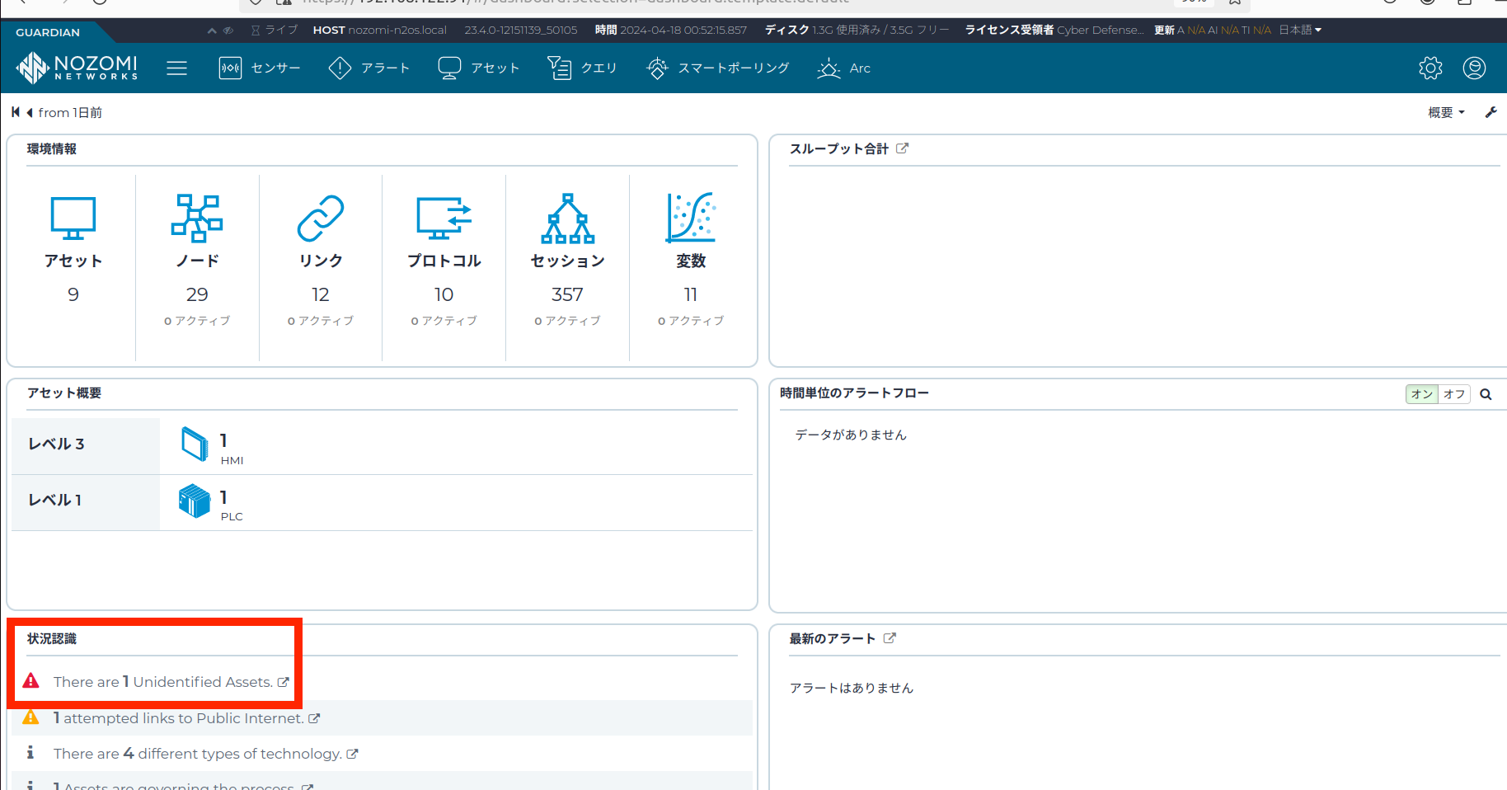Image resolution: width=1507 pixels, height=790 pixels.
Task: Open the hamburger navigation menu
Action: [x=176, y=68]
